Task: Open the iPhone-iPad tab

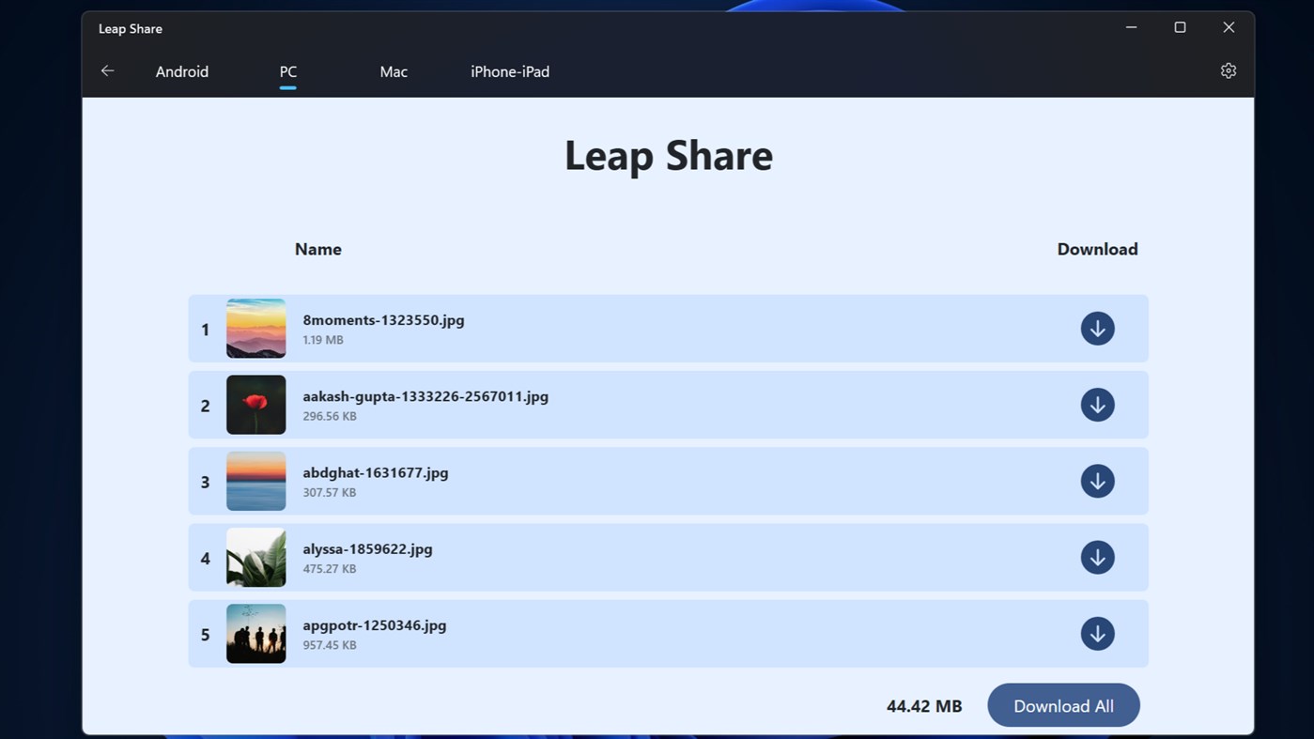Action: point(510,71)
